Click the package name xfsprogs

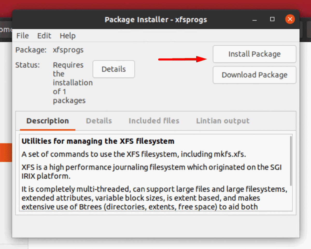pyautogui.click(x=68, y=50)
